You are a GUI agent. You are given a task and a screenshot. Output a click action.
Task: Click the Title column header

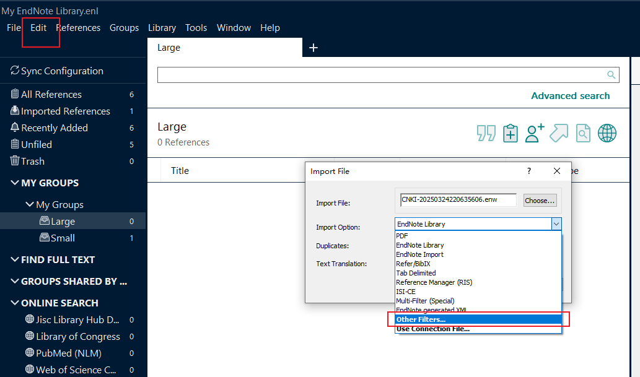pos(180,171)
